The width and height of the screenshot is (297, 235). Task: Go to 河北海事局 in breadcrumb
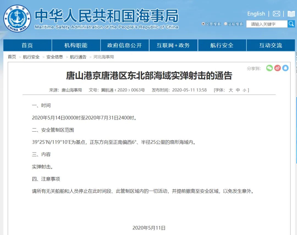click(104, 57)
